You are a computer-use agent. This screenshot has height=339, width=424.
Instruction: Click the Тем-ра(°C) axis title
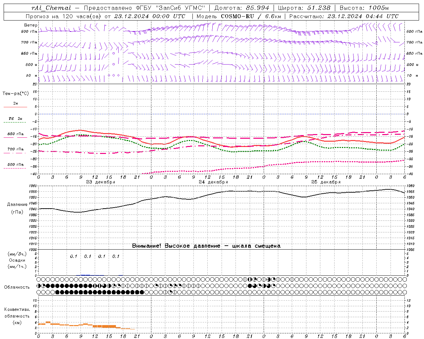(16, 94)
